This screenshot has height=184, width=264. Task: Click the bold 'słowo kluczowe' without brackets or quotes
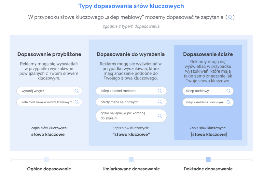tap(48, 134)
